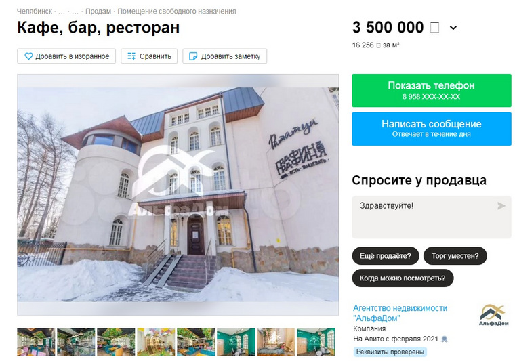Click the send arrow in message box
515x361 pixels.
[x=501, y=206]
